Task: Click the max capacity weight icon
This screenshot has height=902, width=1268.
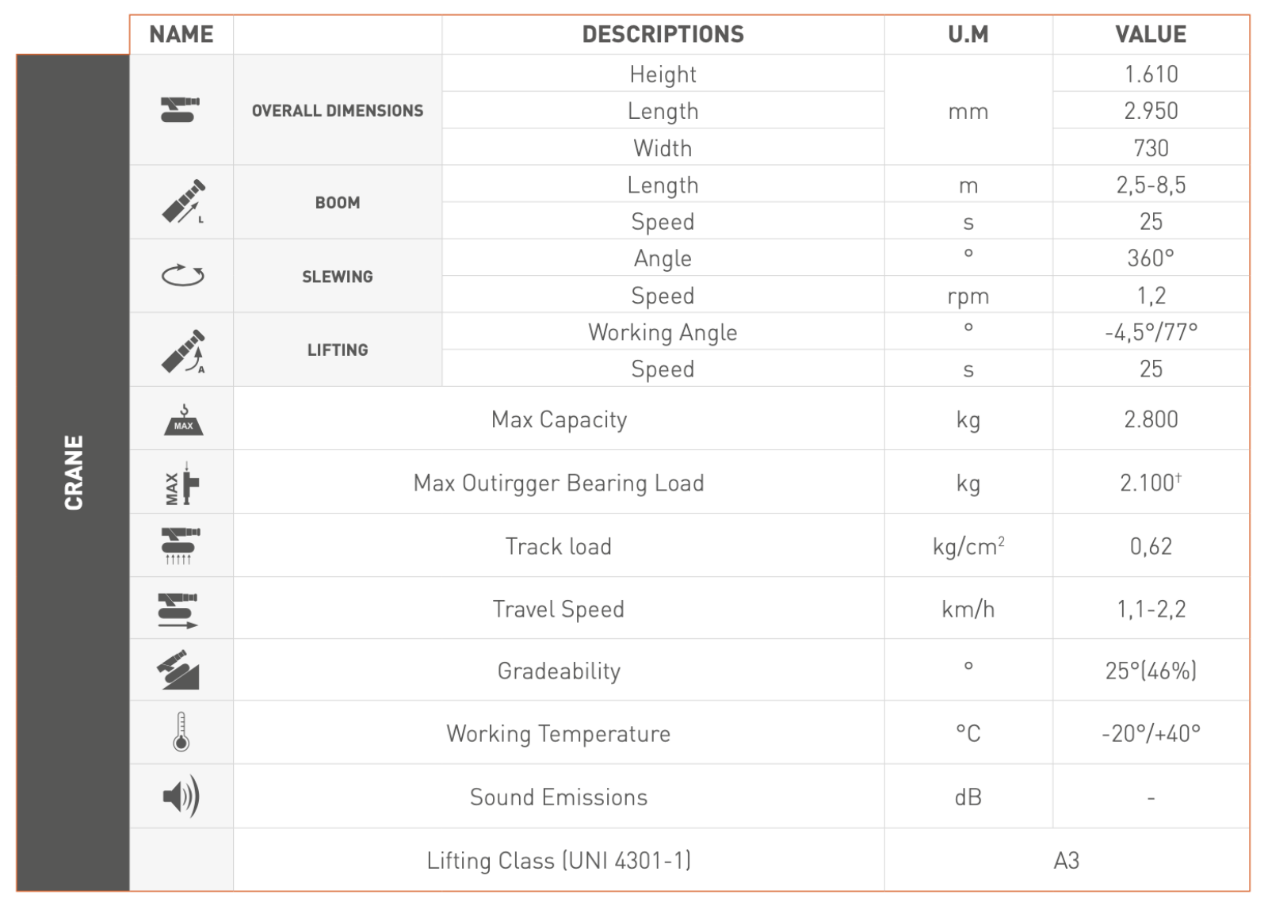Action: [183, 420]
